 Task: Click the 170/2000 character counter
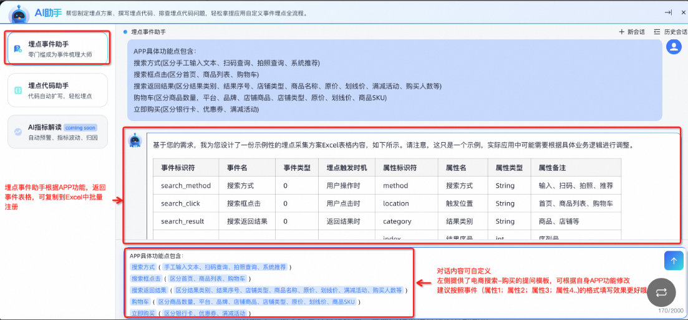[x=671, y=311]
